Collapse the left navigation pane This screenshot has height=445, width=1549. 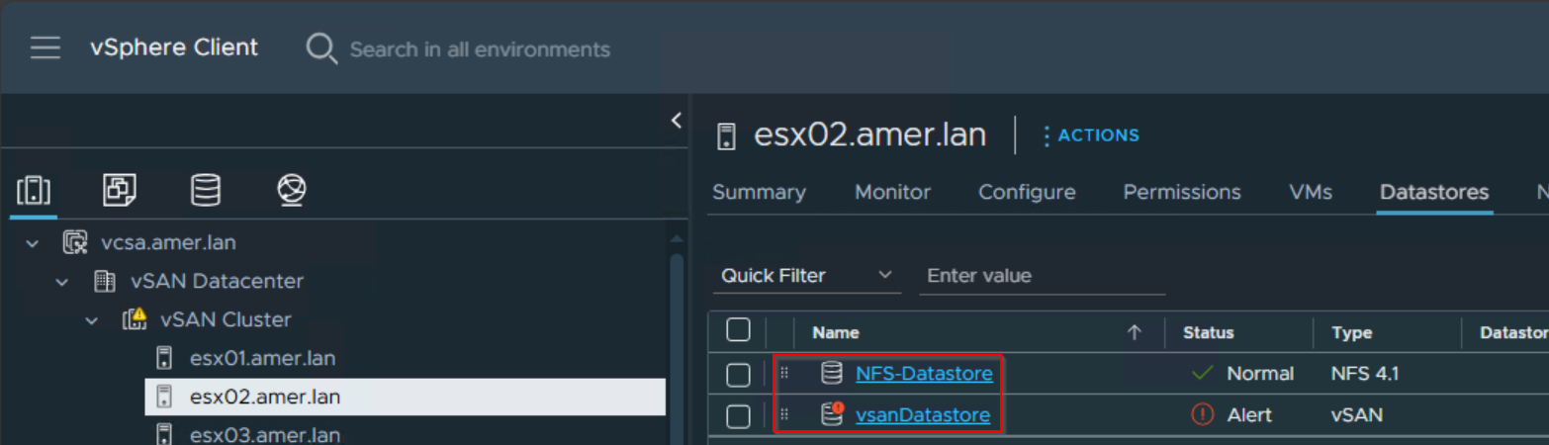(x=677, y=121)
